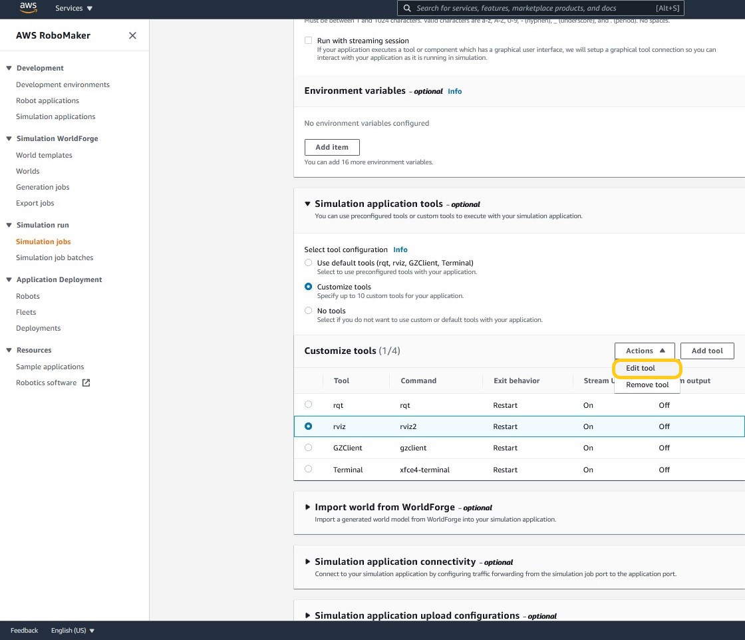This screenshot has height=640, width=745.
Task: Select the GZClient tool row radio
Action: click(309, 447)
